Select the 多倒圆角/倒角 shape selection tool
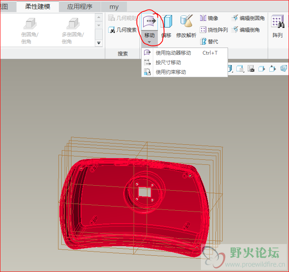Screen dimensions: 289x272 pos(73,30)
